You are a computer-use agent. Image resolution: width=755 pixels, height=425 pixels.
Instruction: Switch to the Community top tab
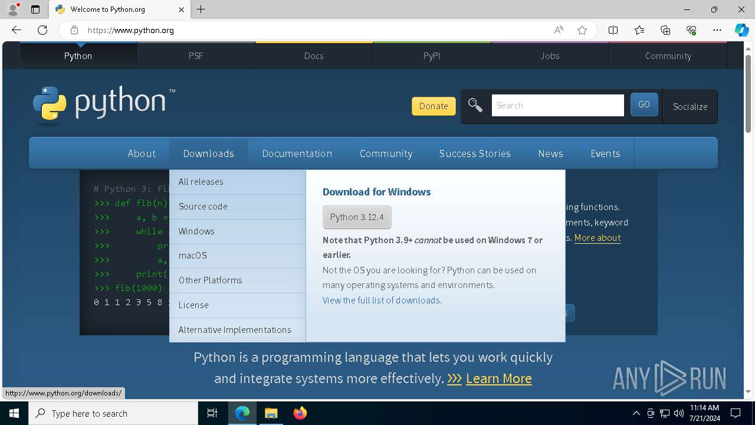[x=668, y=55]
